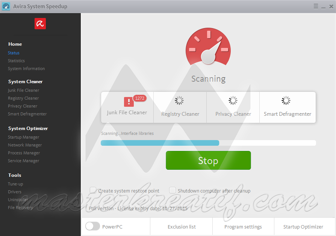
Task: Go to Junk File Cleaner in sidebar
Action: (x=23, y=90)
